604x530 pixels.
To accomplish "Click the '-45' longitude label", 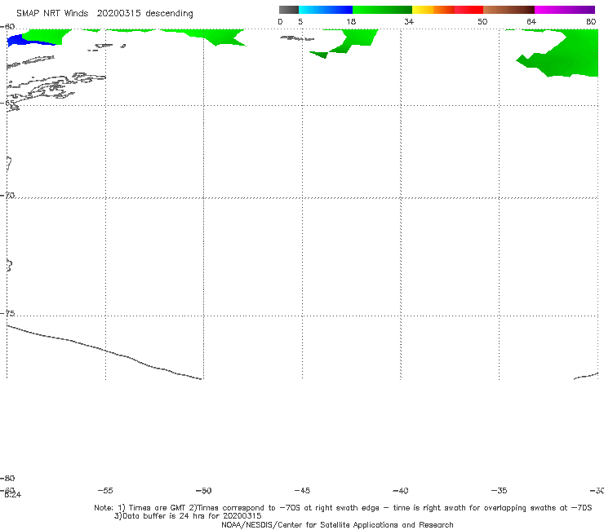I will [x=302, y=491].
